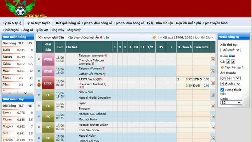Click Crailsheim Merlins team name

(x=92, y=84)
